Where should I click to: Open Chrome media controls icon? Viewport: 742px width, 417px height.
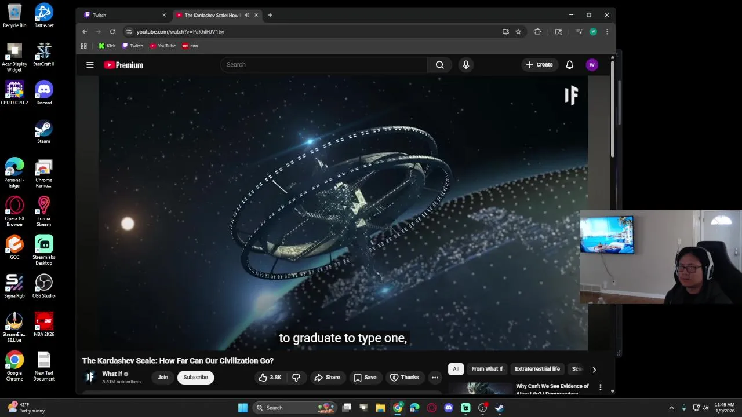tap(579, 32)
